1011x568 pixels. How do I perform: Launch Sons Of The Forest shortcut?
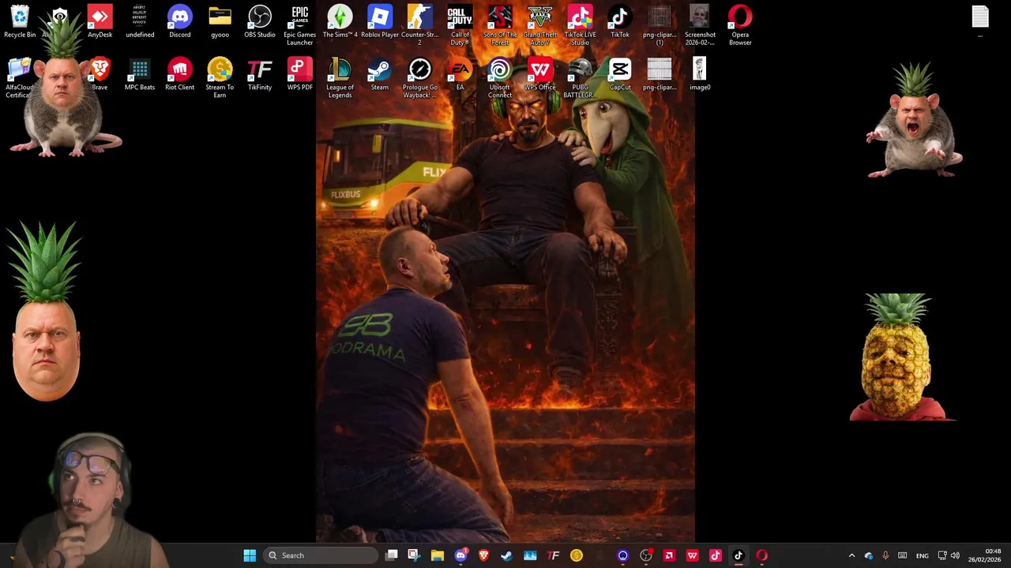tap(500, 25)
